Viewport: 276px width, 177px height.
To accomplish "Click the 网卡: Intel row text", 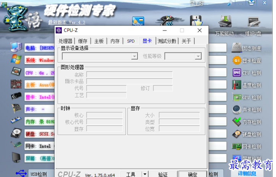I will (38, 146).
